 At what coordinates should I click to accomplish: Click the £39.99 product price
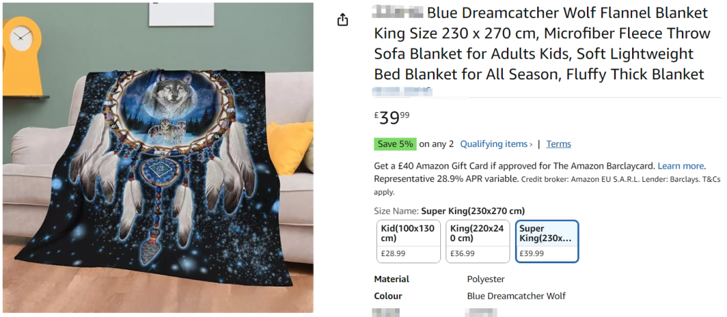coord(392,118)
